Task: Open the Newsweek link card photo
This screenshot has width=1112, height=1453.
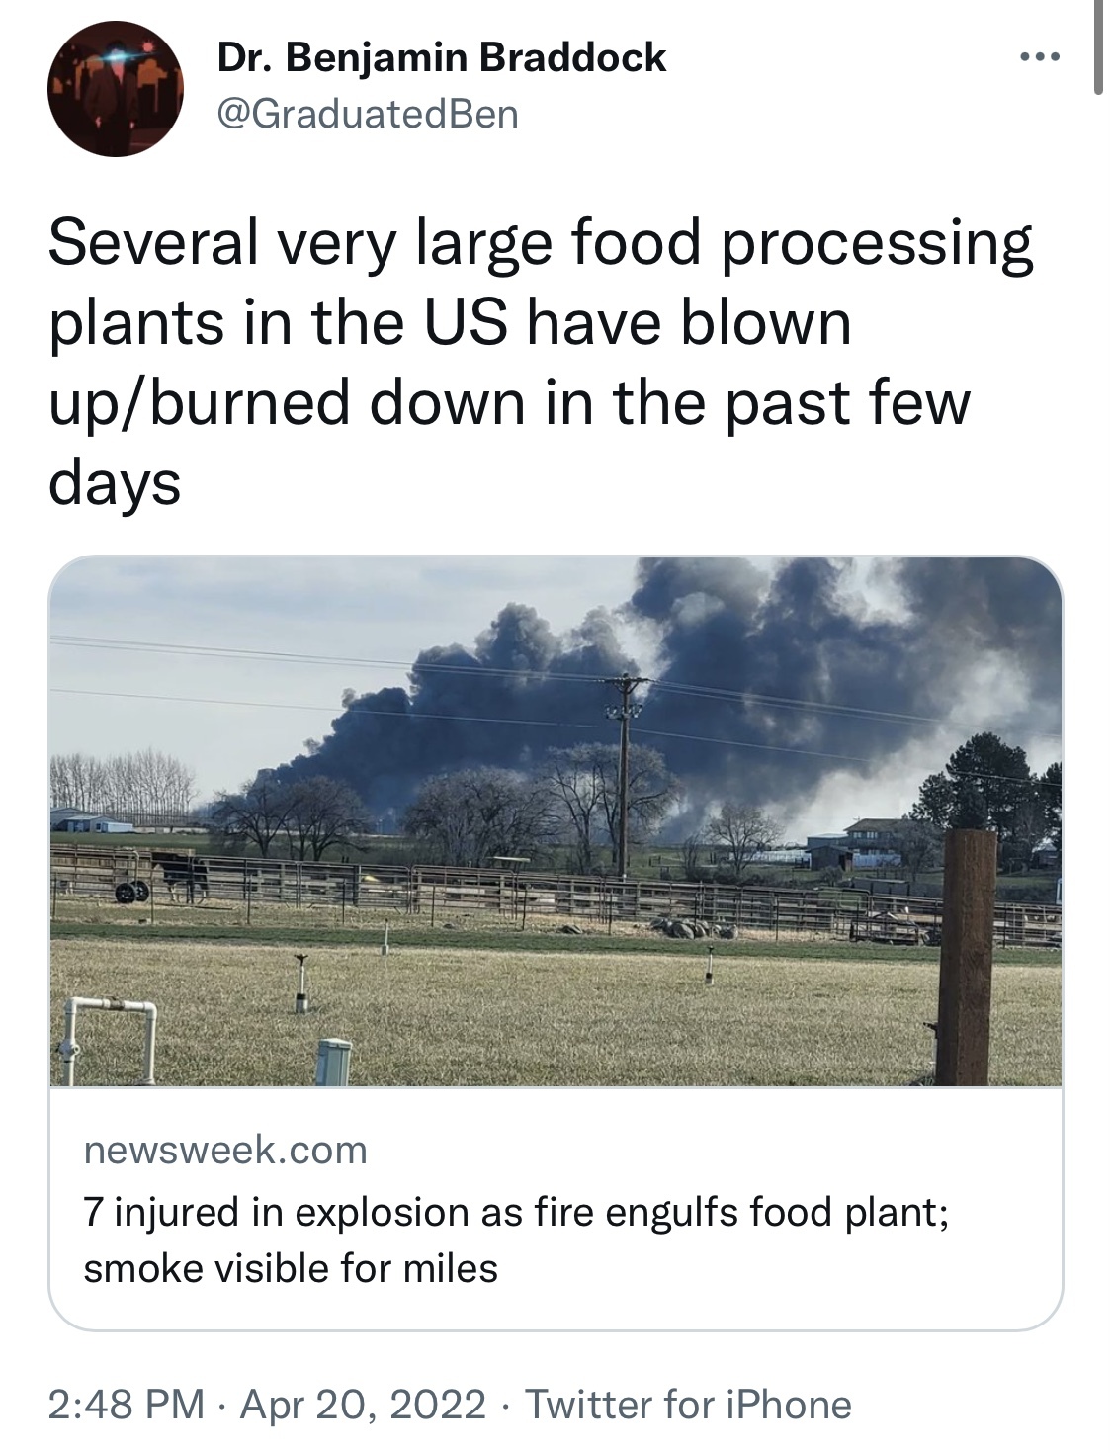Action: click(x=556, y=820)
